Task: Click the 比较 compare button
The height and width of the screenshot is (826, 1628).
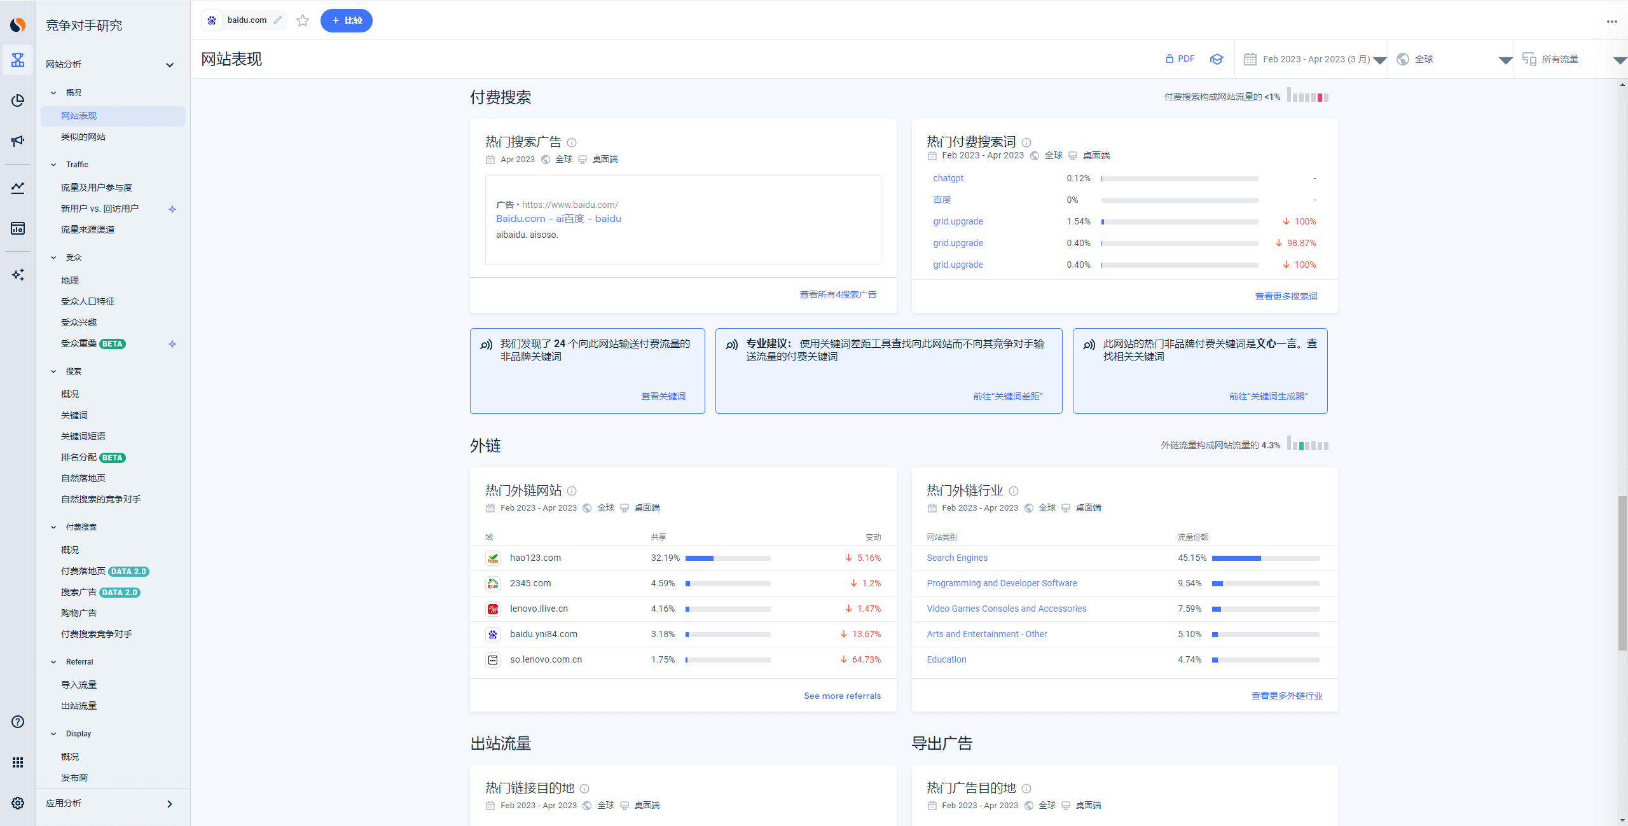Action: pyautogui.click(x=347, y=21)
